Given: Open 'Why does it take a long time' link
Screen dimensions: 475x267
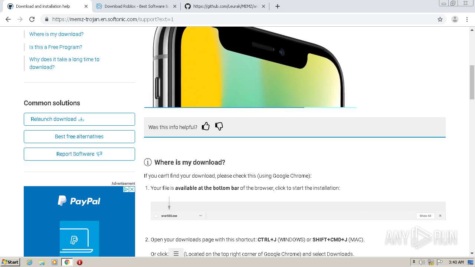Looking at the screenshot, I should (x=64, y=63).
